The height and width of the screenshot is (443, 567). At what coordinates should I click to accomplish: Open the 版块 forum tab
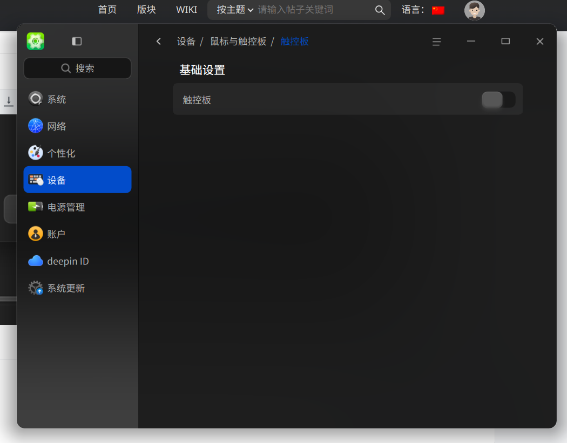point(146,10)
